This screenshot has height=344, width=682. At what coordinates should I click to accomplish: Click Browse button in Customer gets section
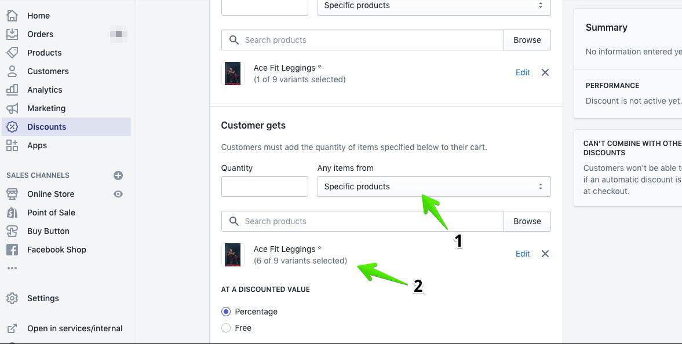[x=527, y=221]
